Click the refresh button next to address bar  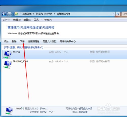[x=118, y=14]
